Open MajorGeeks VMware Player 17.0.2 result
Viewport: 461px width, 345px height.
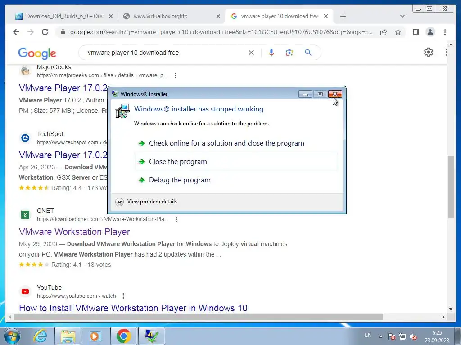pyautogui.click(x=63, y=88)
